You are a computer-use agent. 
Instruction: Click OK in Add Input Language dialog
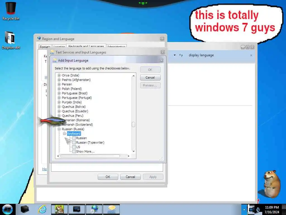pyautogui.click(x=150, y=70)
